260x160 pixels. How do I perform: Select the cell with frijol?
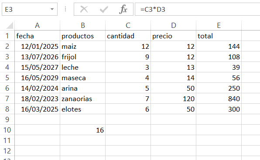[x=82, y=57]
